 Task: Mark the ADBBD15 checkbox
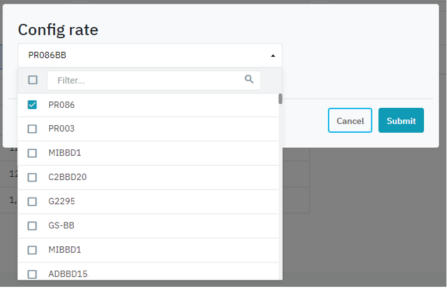coord(33,274)
